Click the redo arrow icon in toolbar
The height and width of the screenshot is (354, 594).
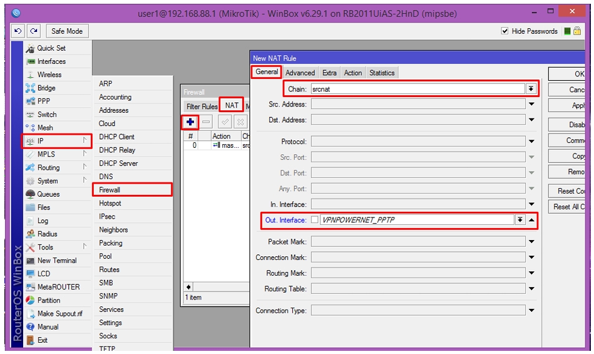tap(34, 31)
